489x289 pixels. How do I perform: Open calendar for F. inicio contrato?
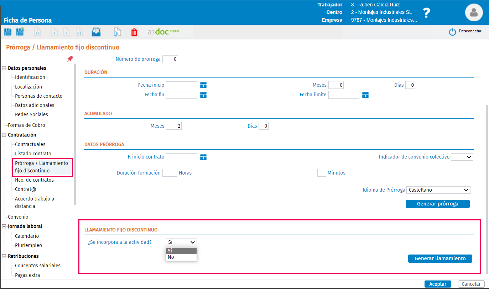click(x=203, y=157)
